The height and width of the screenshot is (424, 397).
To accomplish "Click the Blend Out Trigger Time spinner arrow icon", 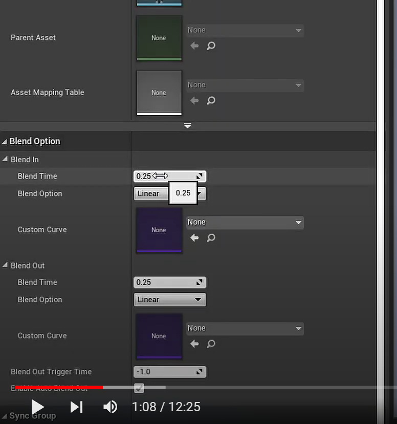I will [x=200, y=372].
